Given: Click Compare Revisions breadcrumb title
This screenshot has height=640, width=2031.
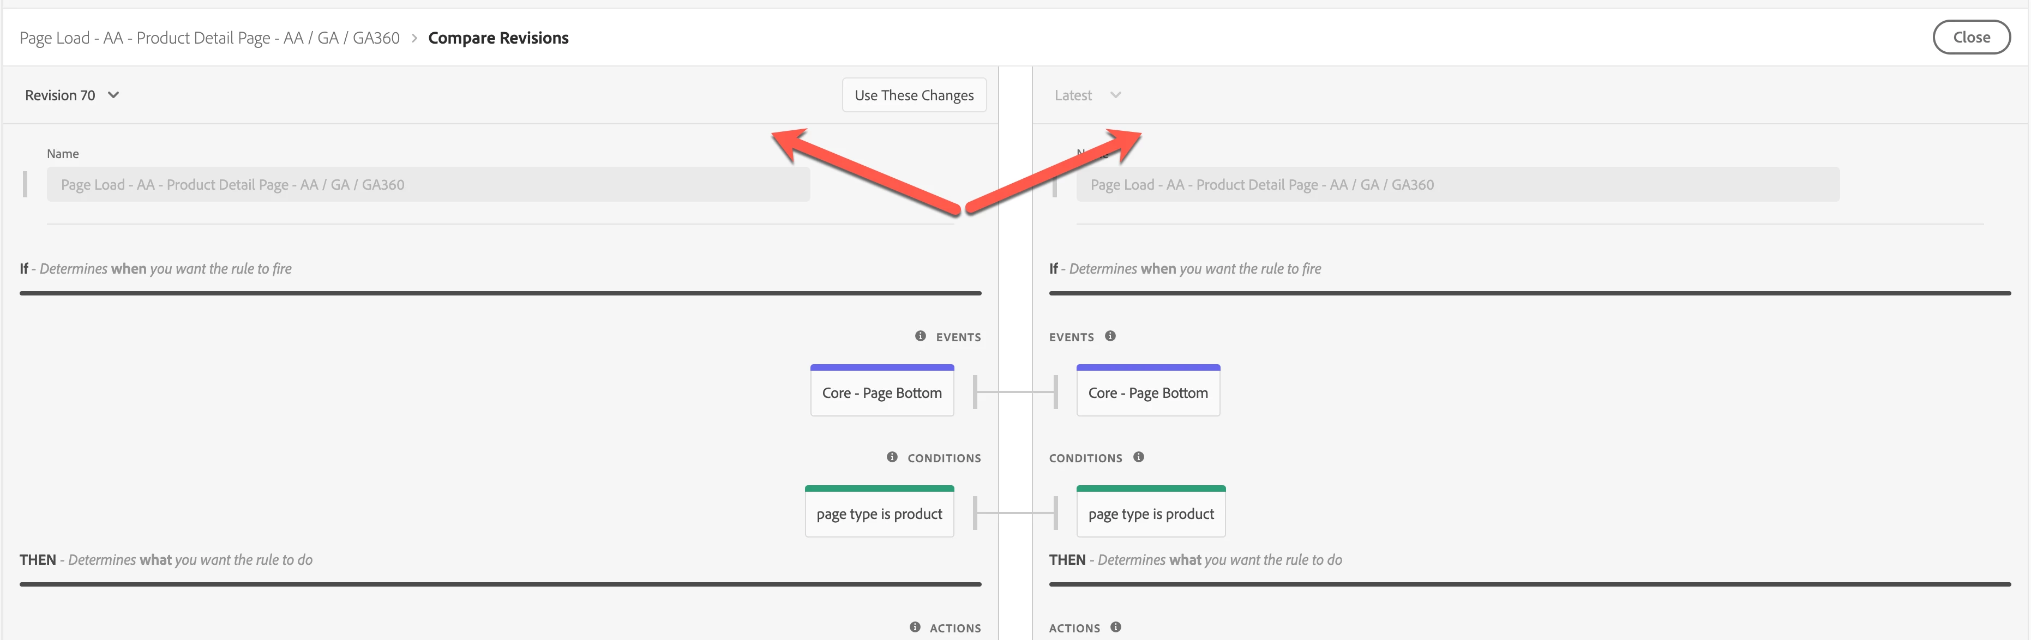Looking at the screenshot, I should 497,38.
